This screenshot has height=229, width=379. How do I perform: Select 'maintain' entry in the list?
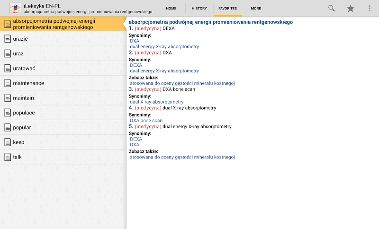23,98
